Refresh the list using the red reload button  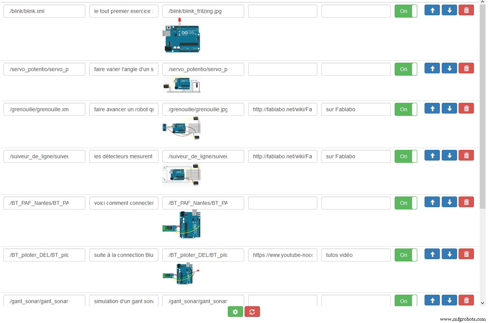click(252, 312)
